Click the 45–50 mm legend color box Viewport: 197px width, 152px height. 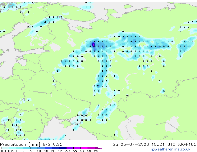point(91,148)
